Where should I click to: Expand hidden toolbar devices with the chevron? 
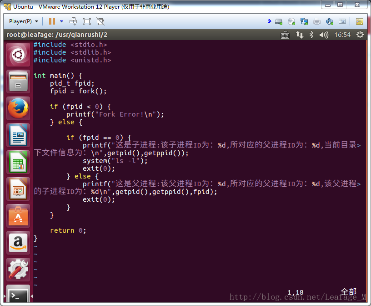269,21
